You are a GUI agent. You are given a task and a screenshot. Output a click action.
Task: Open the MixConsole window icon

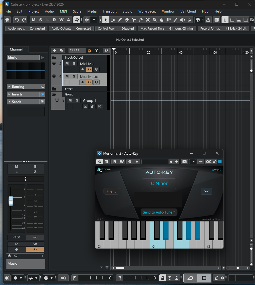[216, 20]
